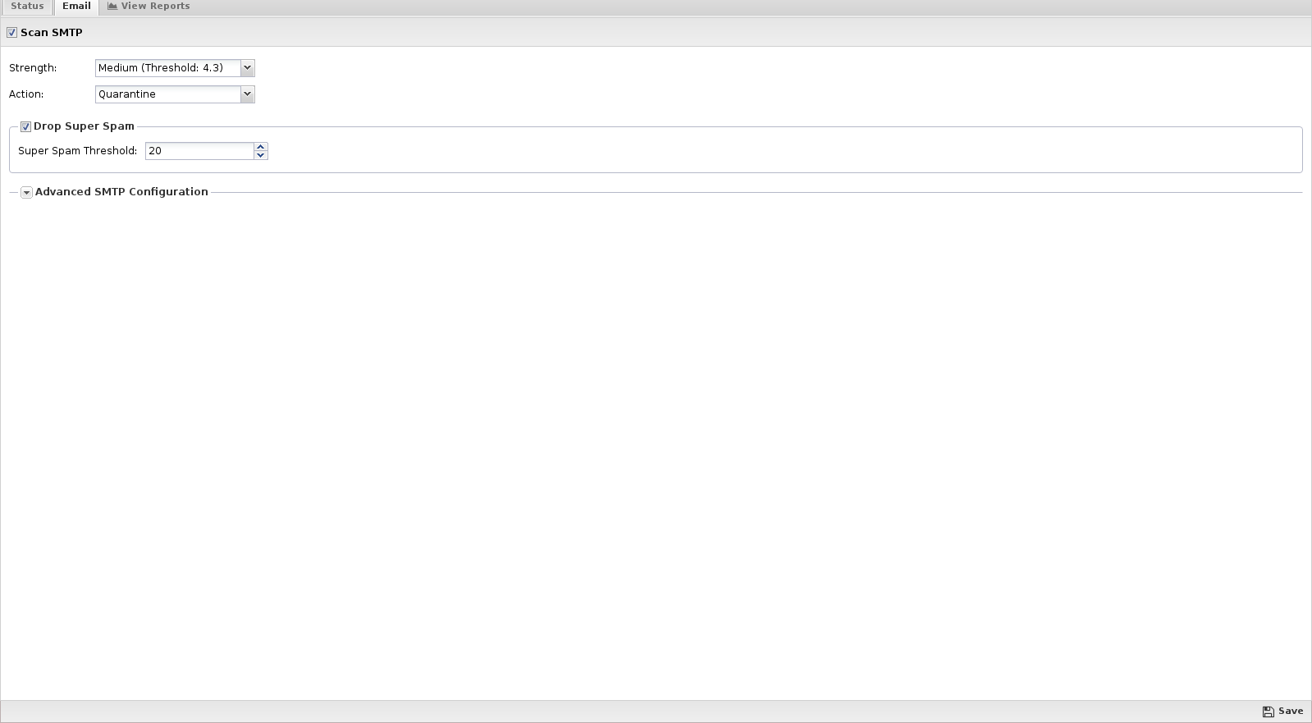Uncheck the Scan SMTP checkbox
This screenshot has height=723, width=1312.
point(11,33)
